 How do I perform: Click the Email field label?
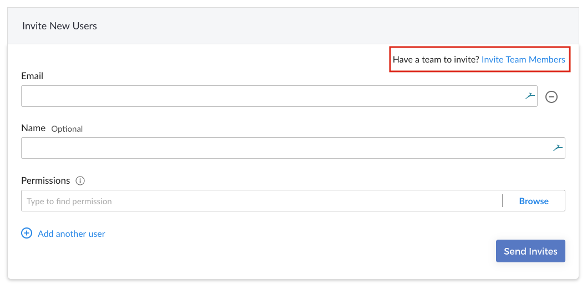(x=32, y=76)
